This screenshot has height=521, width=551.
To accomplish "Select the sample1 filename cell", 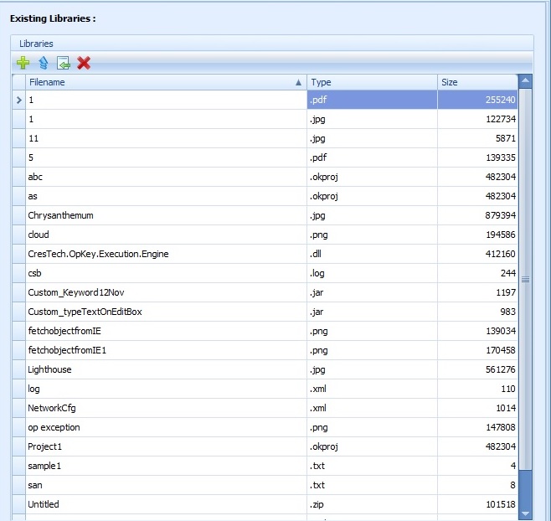I will 166,466.
